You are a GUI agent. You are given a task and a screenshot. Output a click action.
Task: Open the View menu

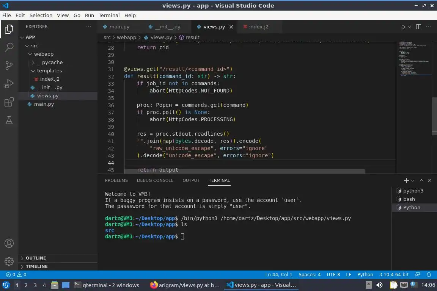click(63, 15)
